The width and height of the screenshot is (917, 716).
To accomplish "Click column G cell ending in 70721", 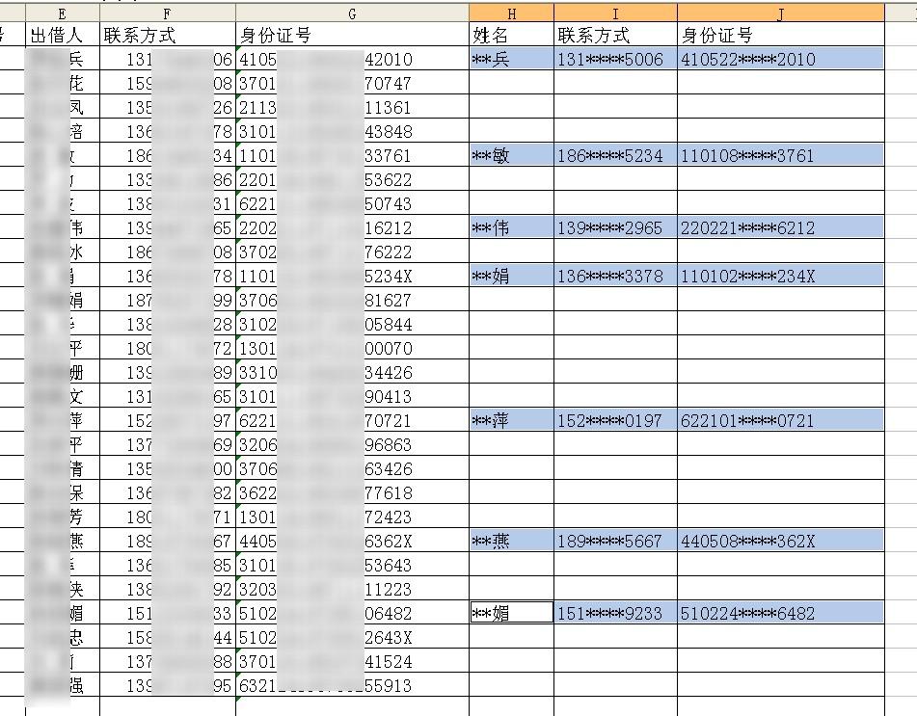I will (x=352, y=420).
